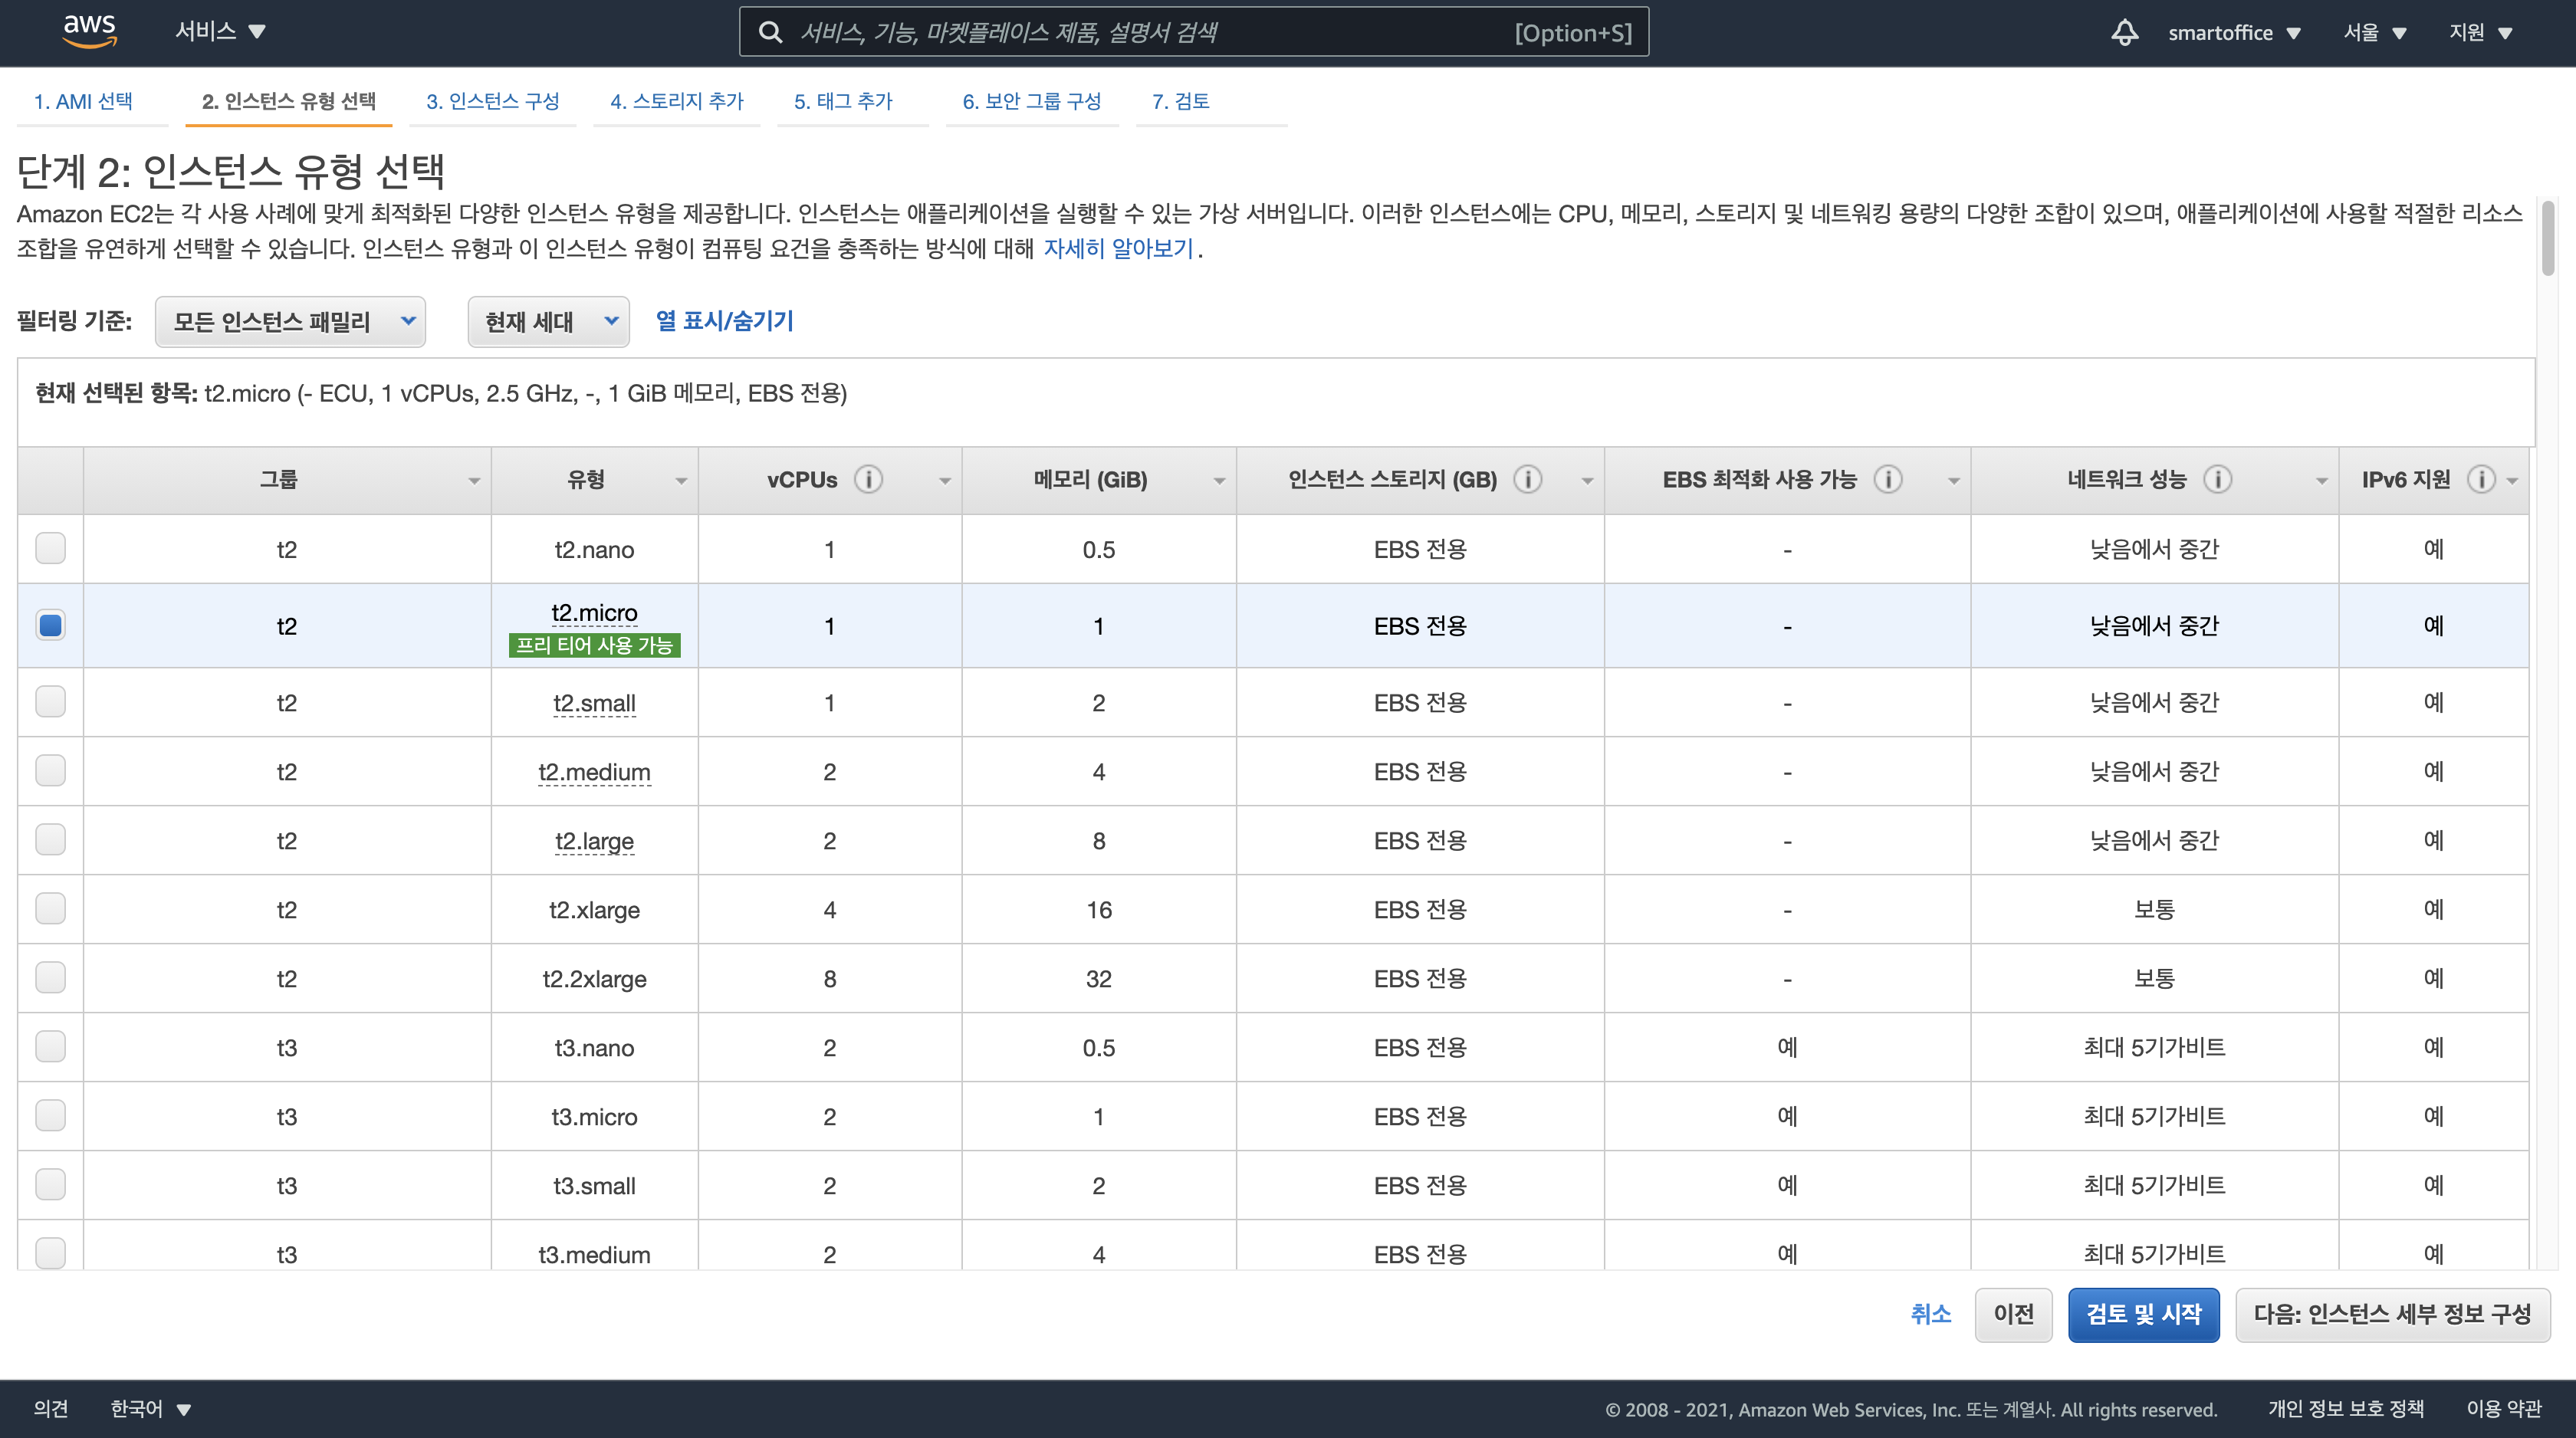2576x1438 pixels.
Task: Click the page vertical scrollbar
Action: pos(2547,238)
